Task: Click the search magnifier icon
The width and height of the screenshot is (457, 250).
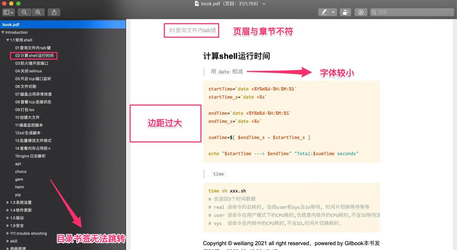Action: point(374,12)
